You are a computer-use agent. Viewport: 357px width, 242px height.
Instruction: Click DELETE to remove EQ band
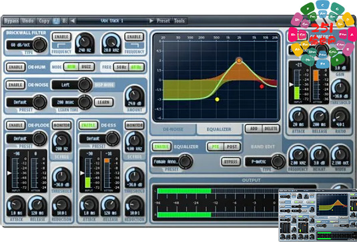271,129
